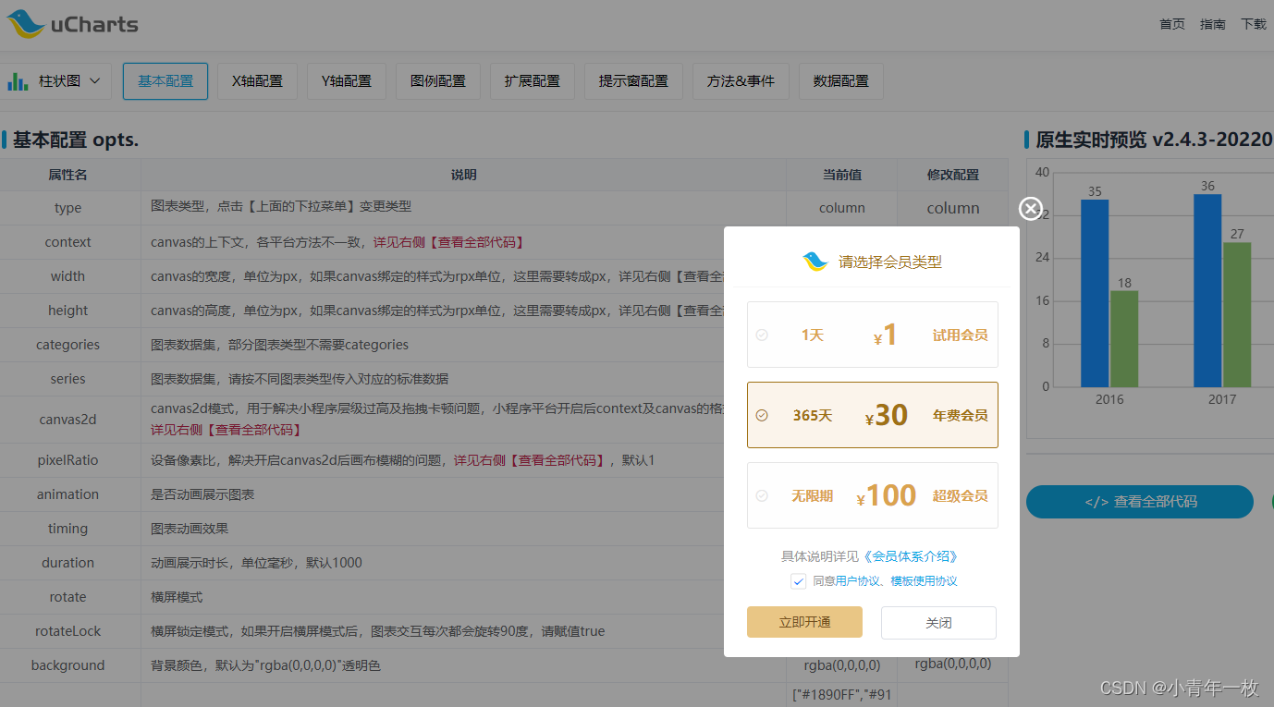This screenshot has width=1274, height=707.
Task: Select the 1天 试用会员 radio option
Action: [762, 335]
